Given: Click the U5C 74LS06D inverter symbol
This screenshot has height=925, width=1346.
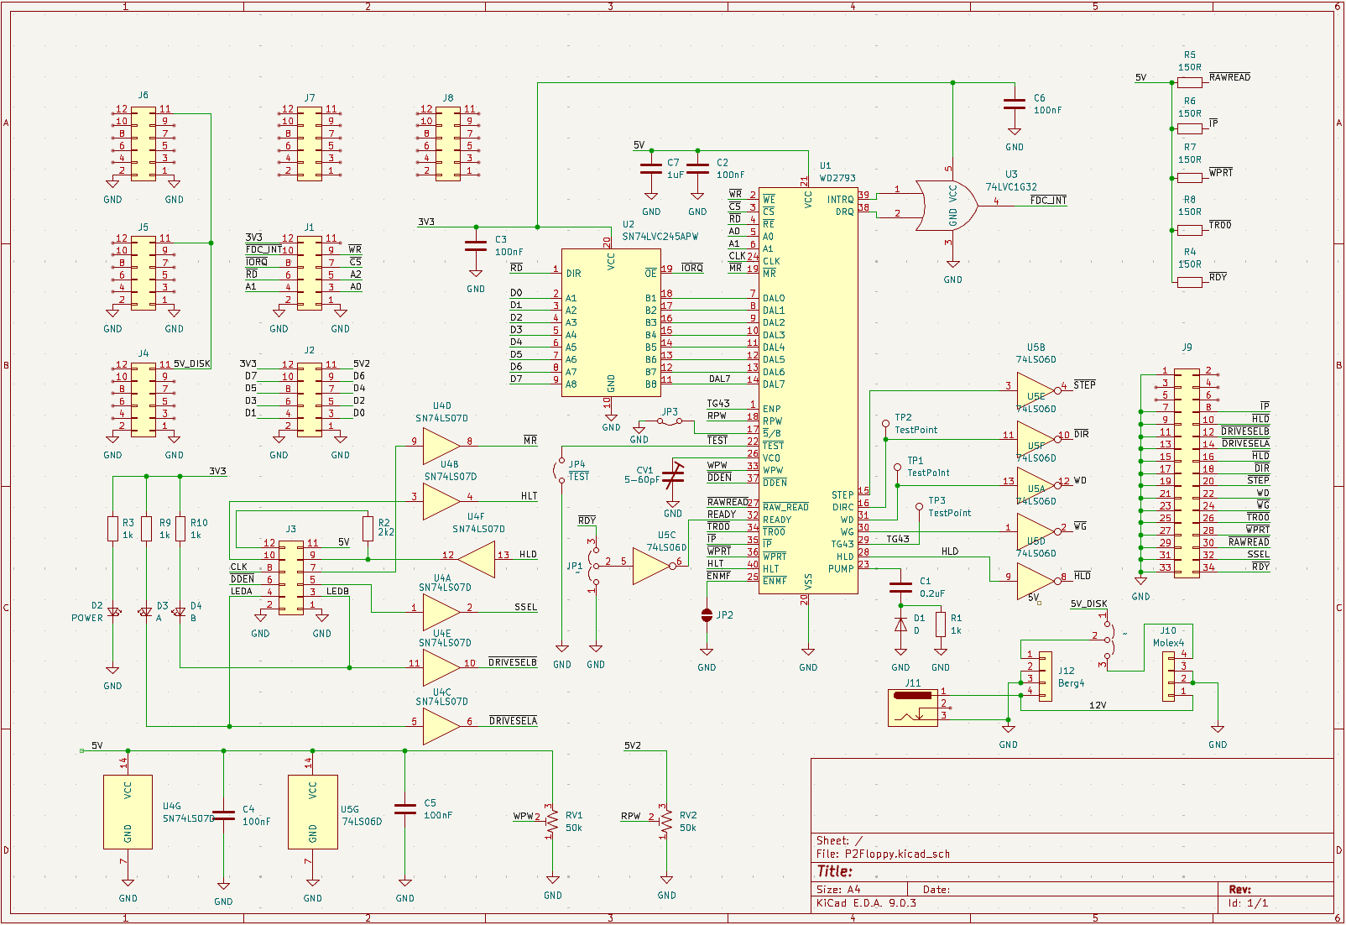Looking at the screenshot, I should (653, 567).
